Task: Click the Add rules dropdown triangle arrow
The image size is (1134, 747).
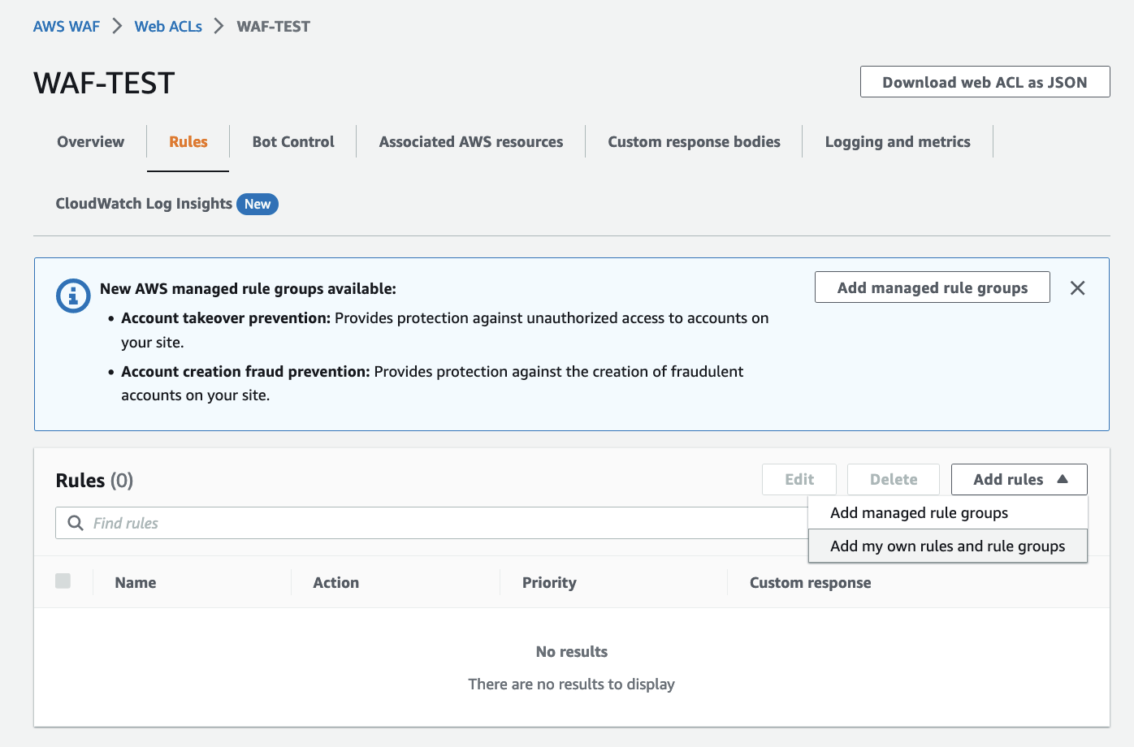Action: (x=1062, y=479)
